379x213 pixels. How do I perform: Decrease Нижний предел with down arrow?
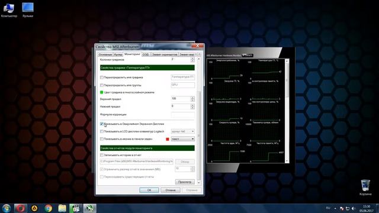pos(192,108)
